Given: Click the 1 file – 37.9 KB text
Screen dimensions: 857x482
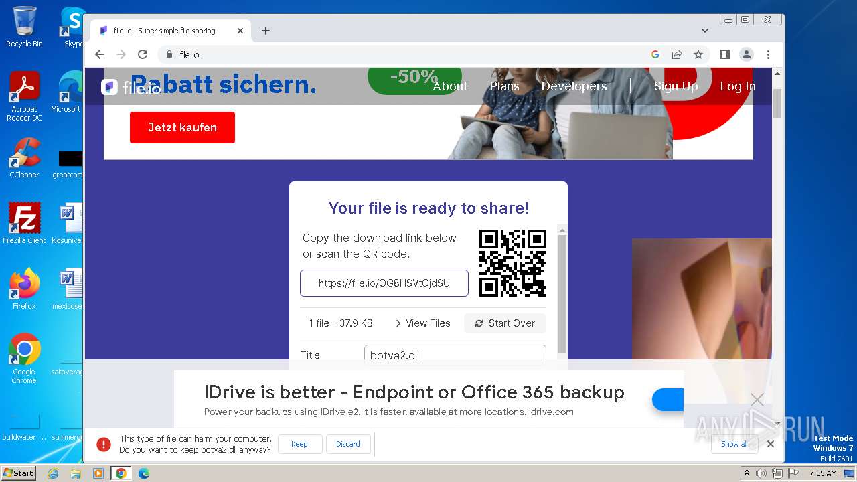Looking at the screenshot, I should click(341, 323).
